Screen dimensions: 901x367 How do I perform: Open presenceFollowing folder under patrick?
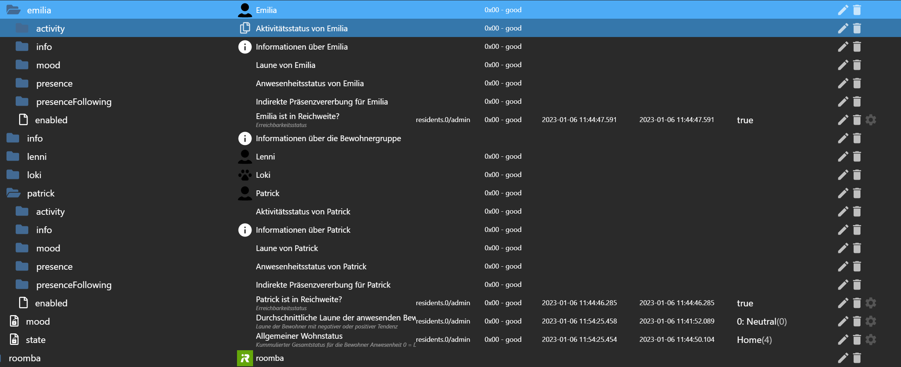click(22, 285)
